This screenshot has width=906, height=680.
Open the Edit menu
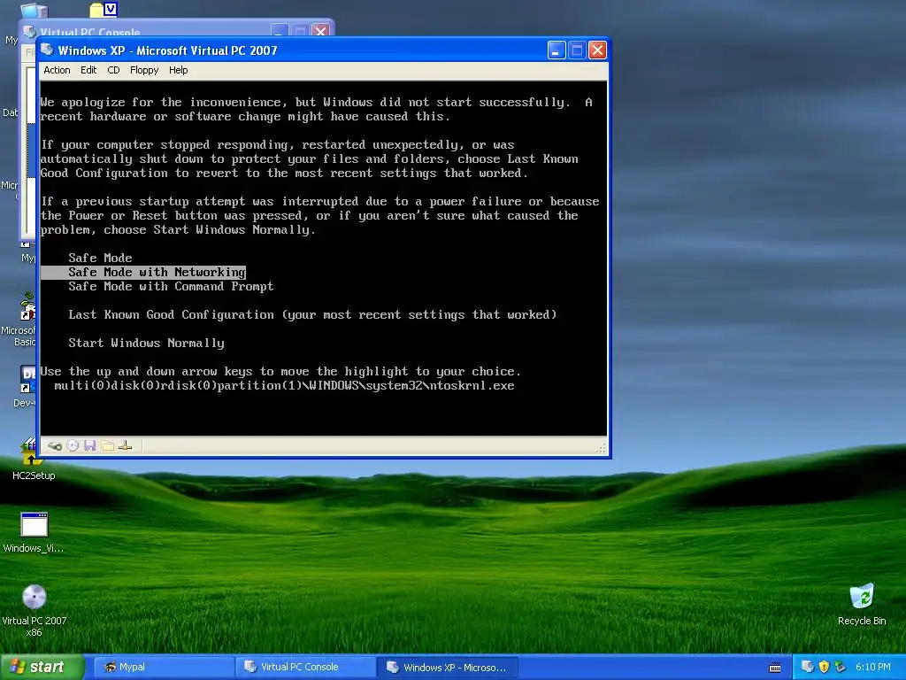[x=88, y=70]
